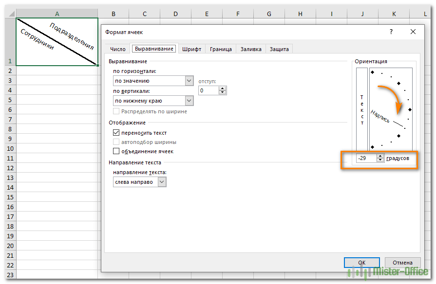Increase the indent with the up arrow
436x284 pixels.
point(222,89)
